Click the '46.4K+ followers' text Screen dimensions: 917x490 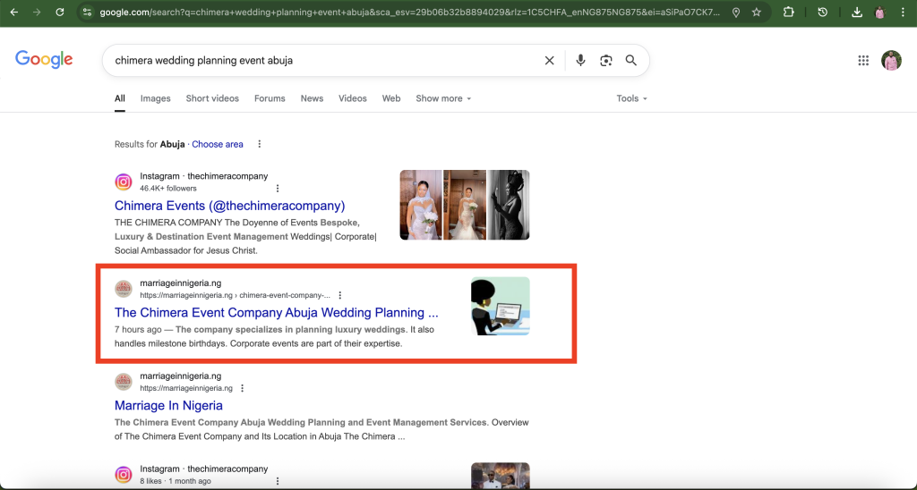[x=168, y=188]
